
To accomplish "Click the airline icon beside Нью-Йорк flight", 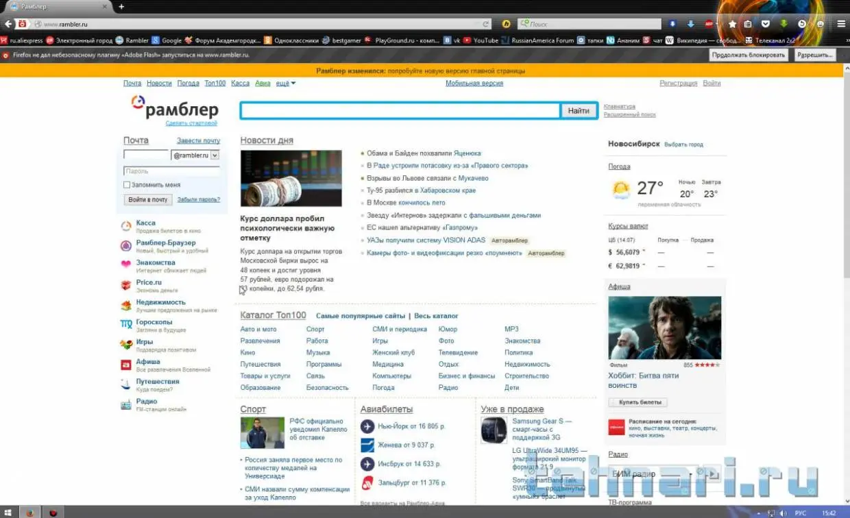I will (367, 426).
